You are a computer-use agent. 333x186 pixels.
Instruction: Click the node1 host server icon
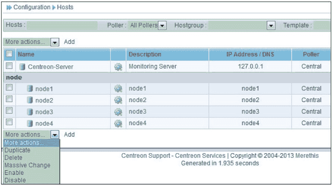(30, 89)
